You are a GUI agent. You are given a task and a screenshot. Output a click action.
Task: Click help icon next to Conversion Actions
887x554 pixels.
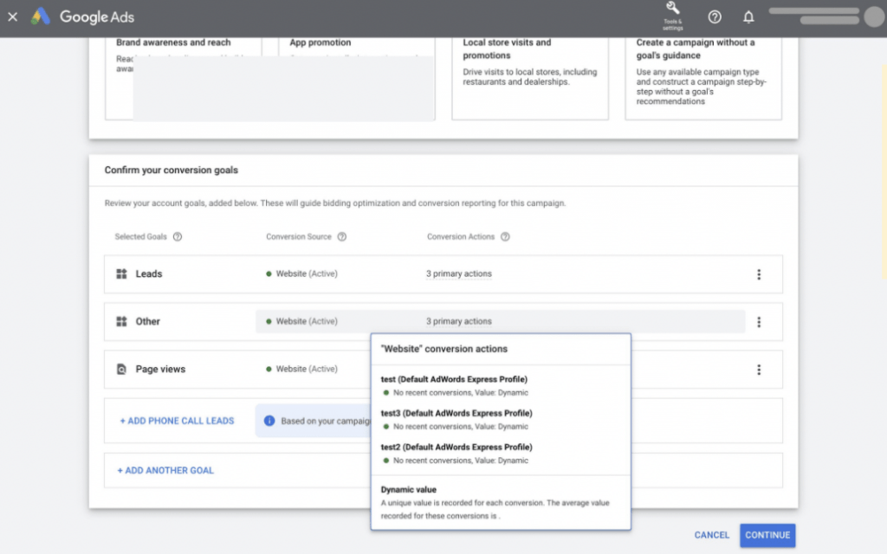pyautogui.click(x=505, y=237)
